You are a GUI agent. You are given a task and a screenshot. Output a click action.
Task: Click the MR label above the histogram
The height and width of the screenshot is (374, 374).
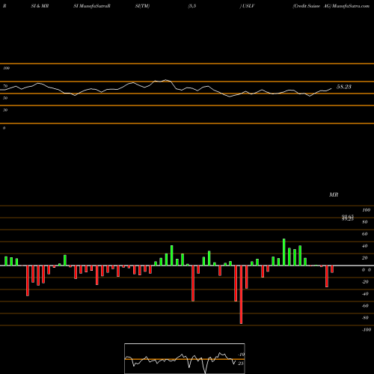[x=334, y=194]
